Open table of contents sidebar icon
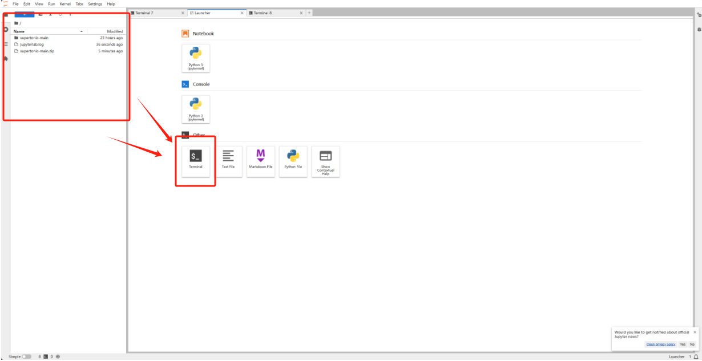Image resolution: width=702 pixels, height=361 pixels. (6, 44)
